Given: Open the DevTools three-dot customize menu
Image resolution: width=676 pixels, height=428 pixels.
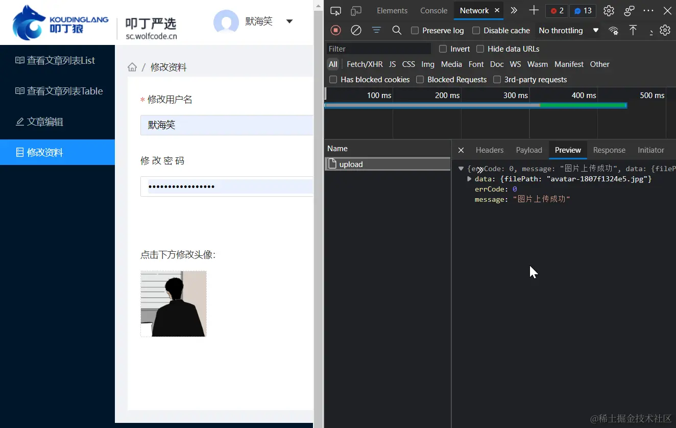Looking at the screenshot, I should pos(648,11).
